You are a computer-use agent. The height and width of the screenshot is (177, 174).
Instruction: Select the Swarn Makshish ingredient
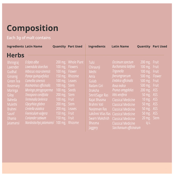[99, 118]
